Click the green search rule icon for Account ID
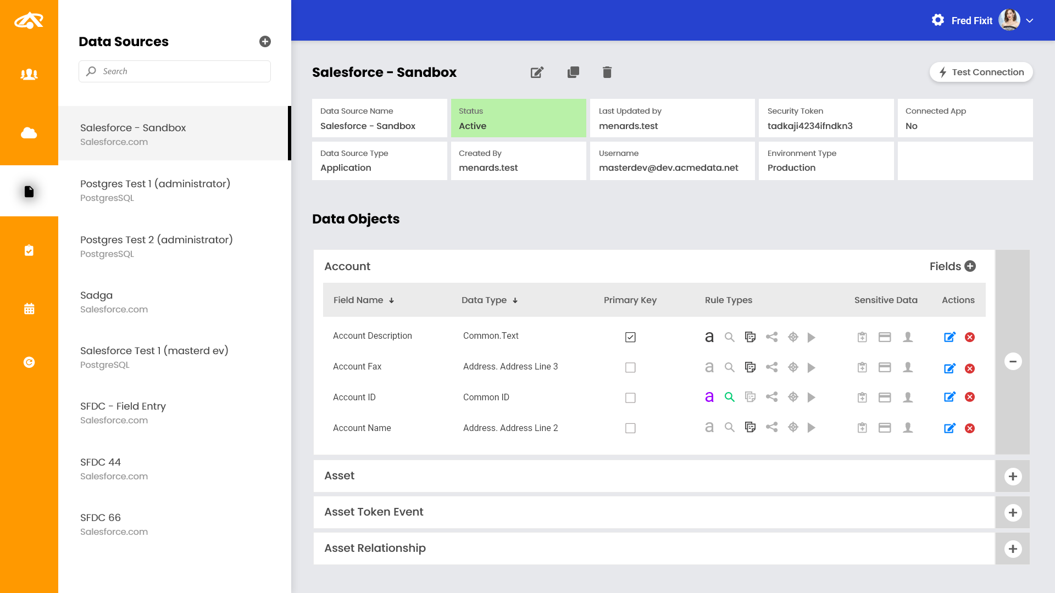The height and width of the screenshot is (593, 1055). click(x=729, y=397)
